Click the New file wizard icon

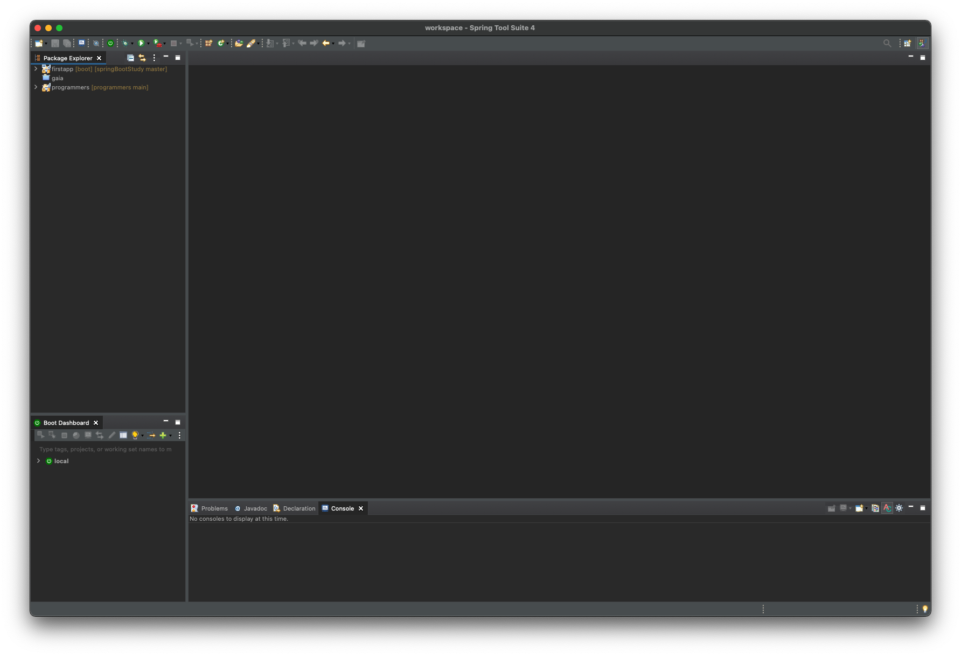[x=39, y=43]
